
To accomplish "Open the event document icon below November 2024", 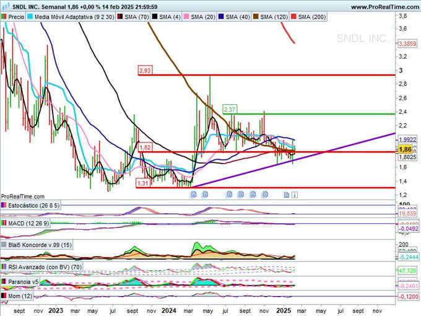I will tap(265, 194).
